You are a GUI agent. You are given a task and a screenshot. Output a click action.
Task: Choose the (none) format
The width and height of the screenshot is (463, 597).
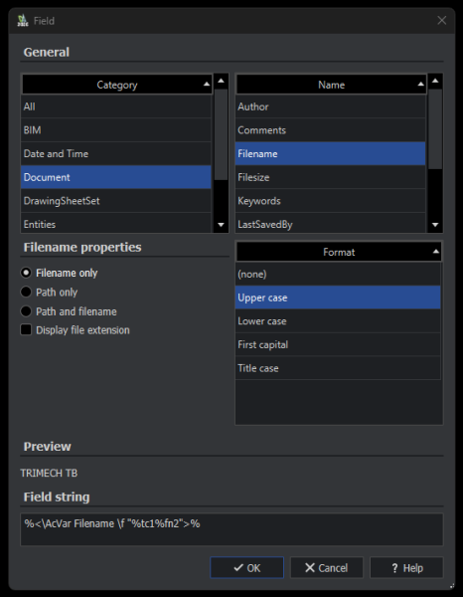point(338,275)
